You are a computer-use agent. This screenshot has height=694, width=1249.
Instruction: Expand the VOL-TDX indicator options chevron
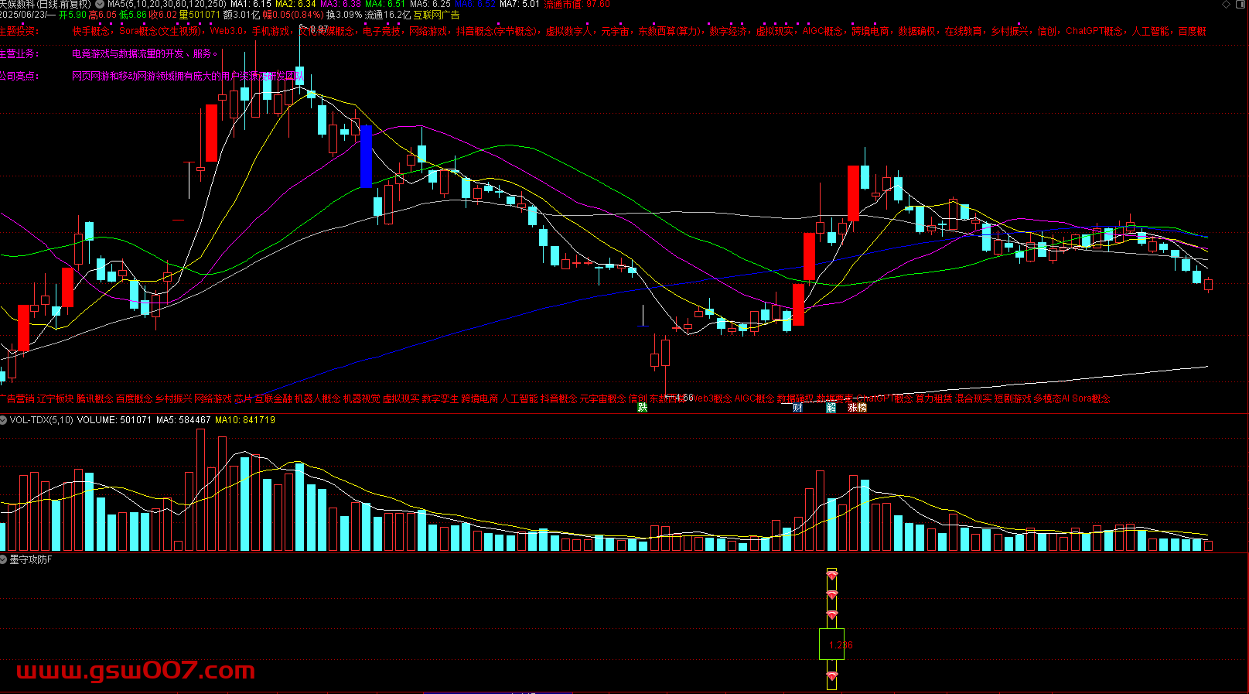pyautogui.click(x=4, y=420)
